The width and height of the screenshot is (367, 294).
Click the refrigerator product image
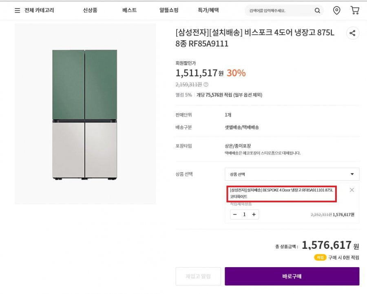tap(85, 114)
